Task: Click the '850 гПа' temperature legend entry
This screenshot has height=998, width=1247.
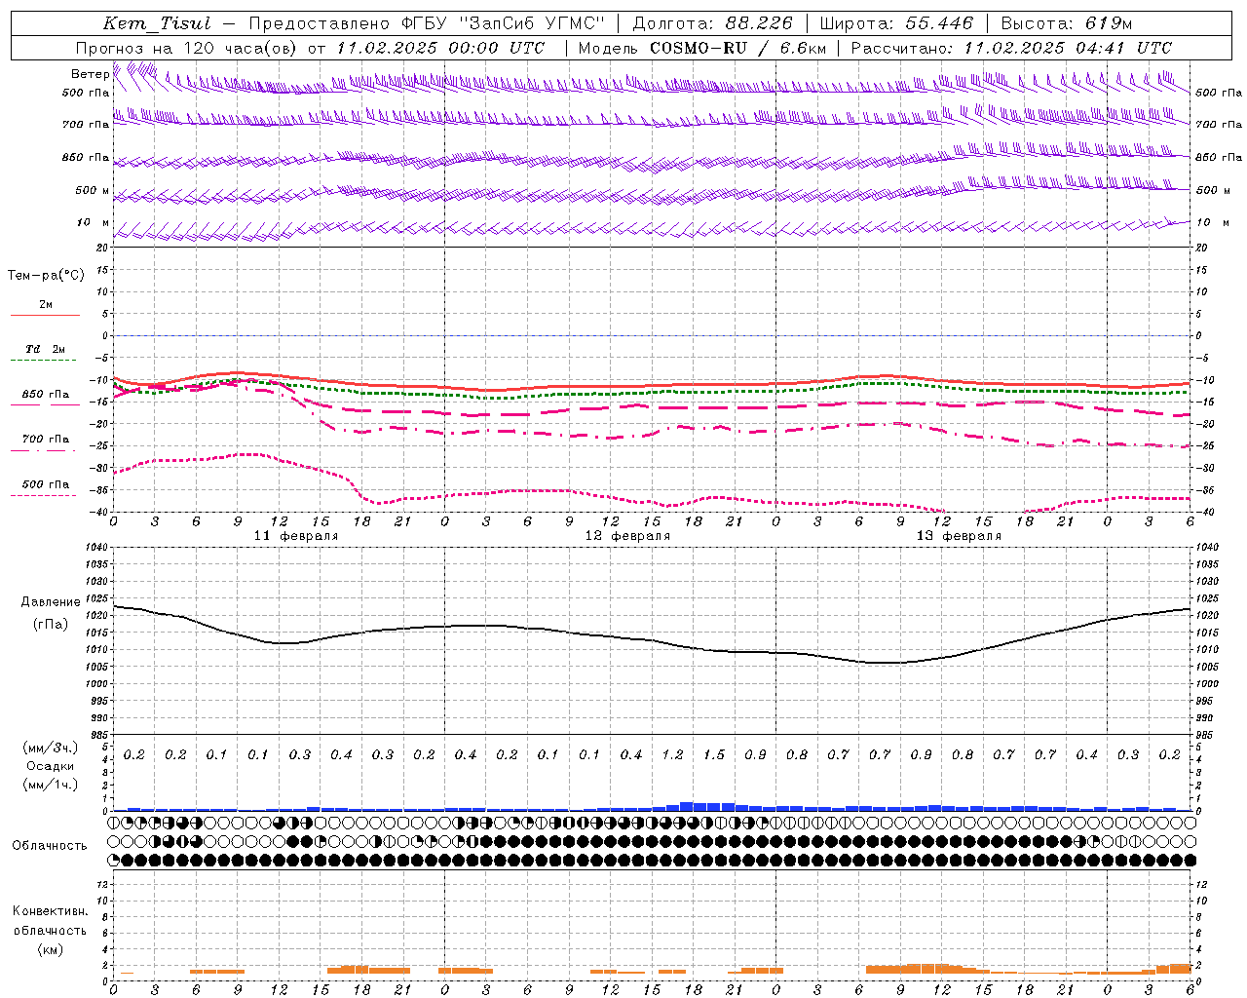Action: coord(45,395)
